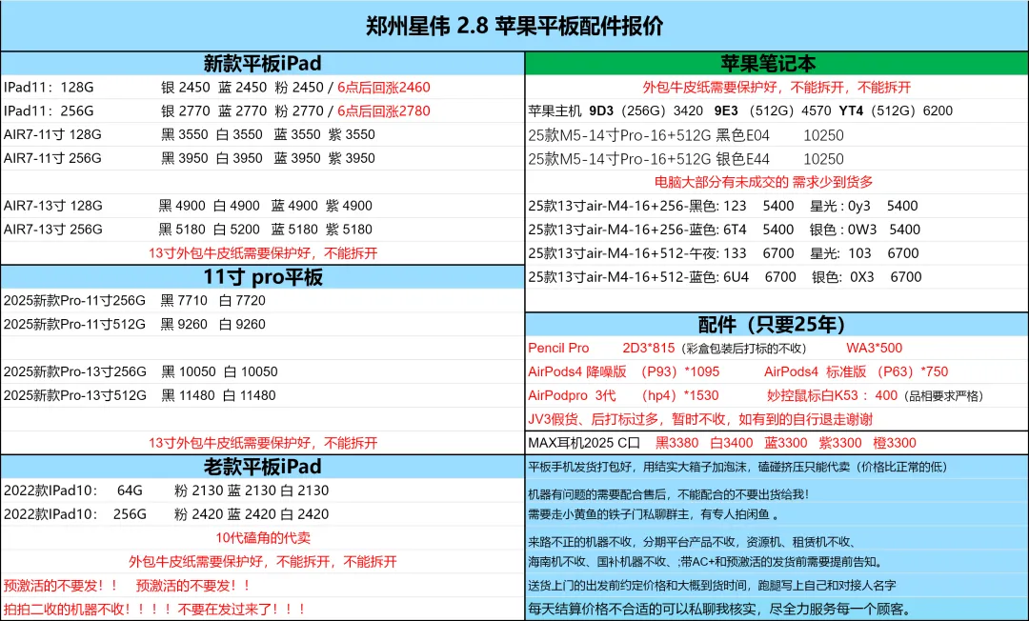Select the 白 5200 price in AIR7-13寸 256G row
The width and height of the screenshot is (1029, 621).
tap(237, 230)
